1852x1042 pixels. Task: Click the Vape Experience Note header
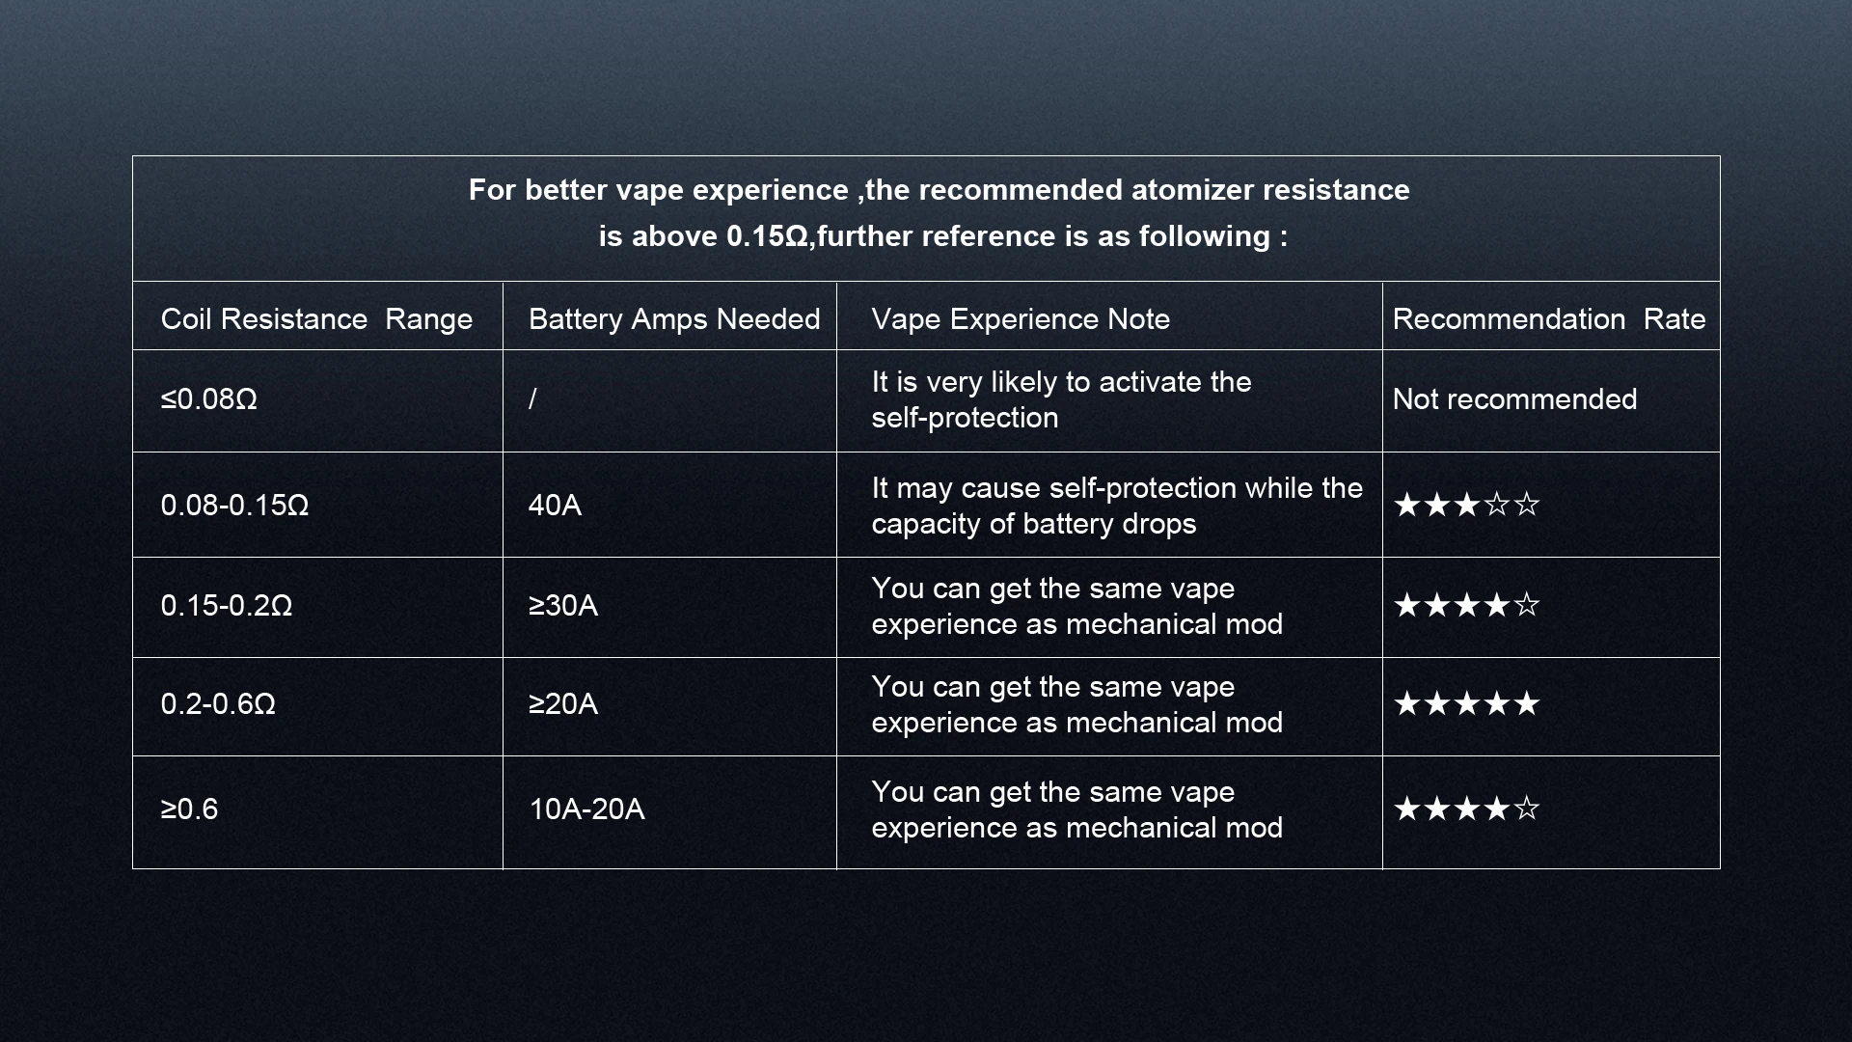[x=1020, y=319]
